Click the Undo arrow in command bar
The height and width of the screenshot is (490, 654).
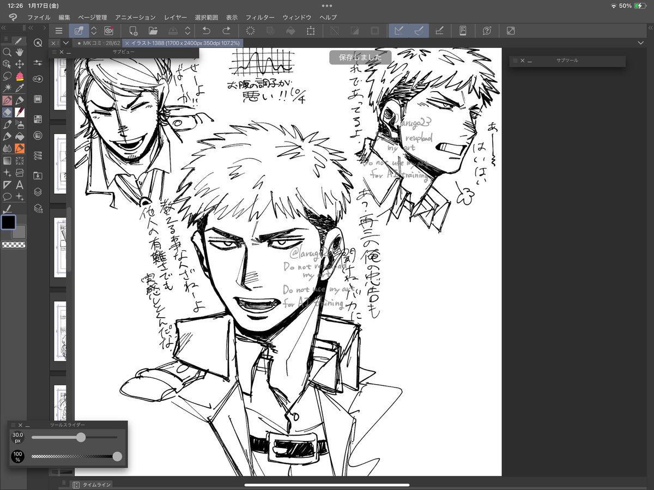206,31
